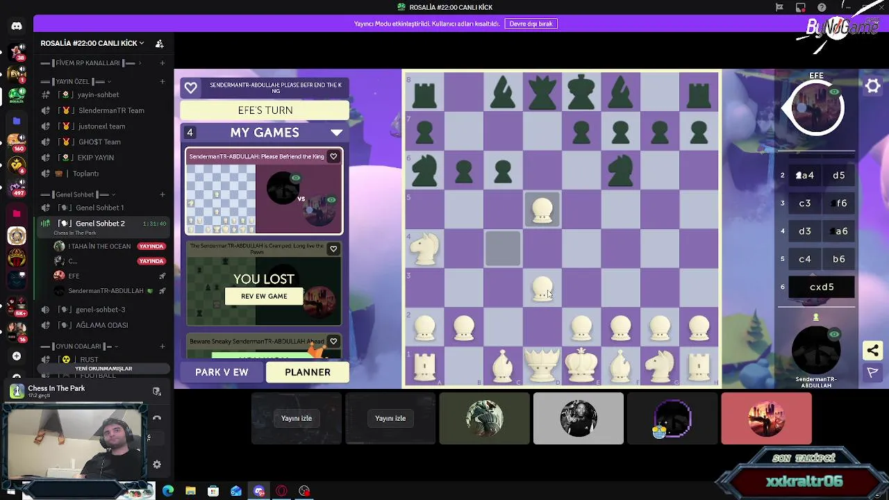Viewport: 889px width, 500px height.
Task: Click the noise suppression toggle in voice panel
Action: coord(149,437)
